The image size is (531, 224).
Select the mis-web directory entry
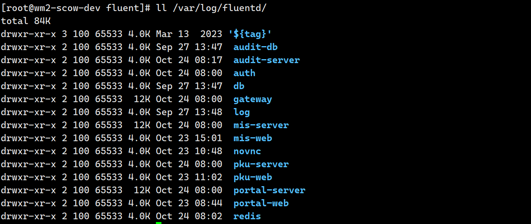[x=252, y=138]
